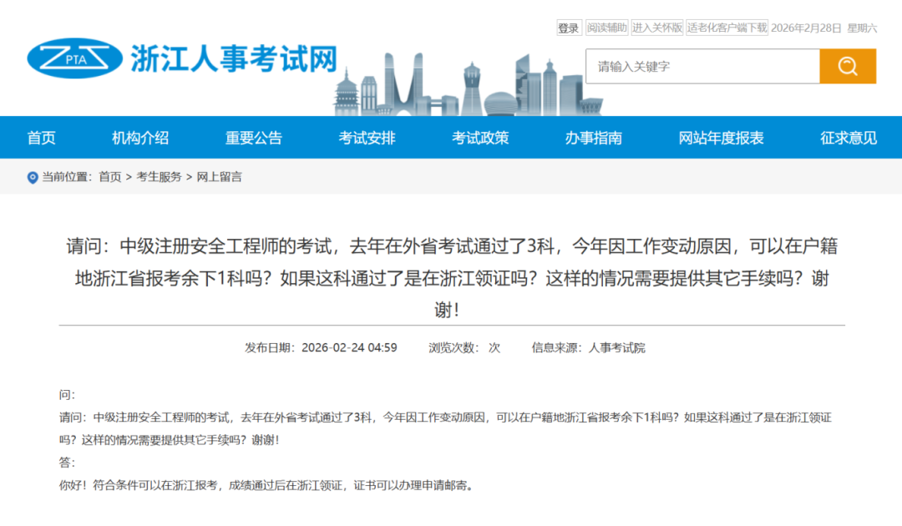Select the 网站年度报表 menu item
Image resolution: width=902 pixels, height=526 pixels.
[721, 138]
